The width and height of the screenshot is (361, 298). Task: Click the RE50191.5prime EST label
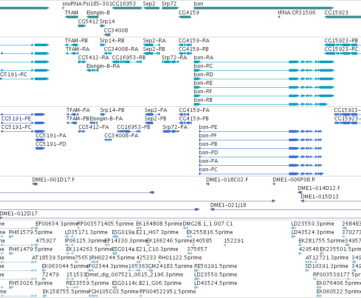[x=216, y=266]
